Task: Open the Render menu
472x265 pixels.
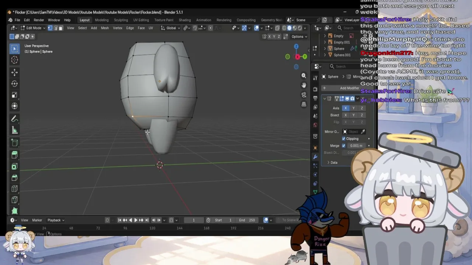Action: (39, 20)
